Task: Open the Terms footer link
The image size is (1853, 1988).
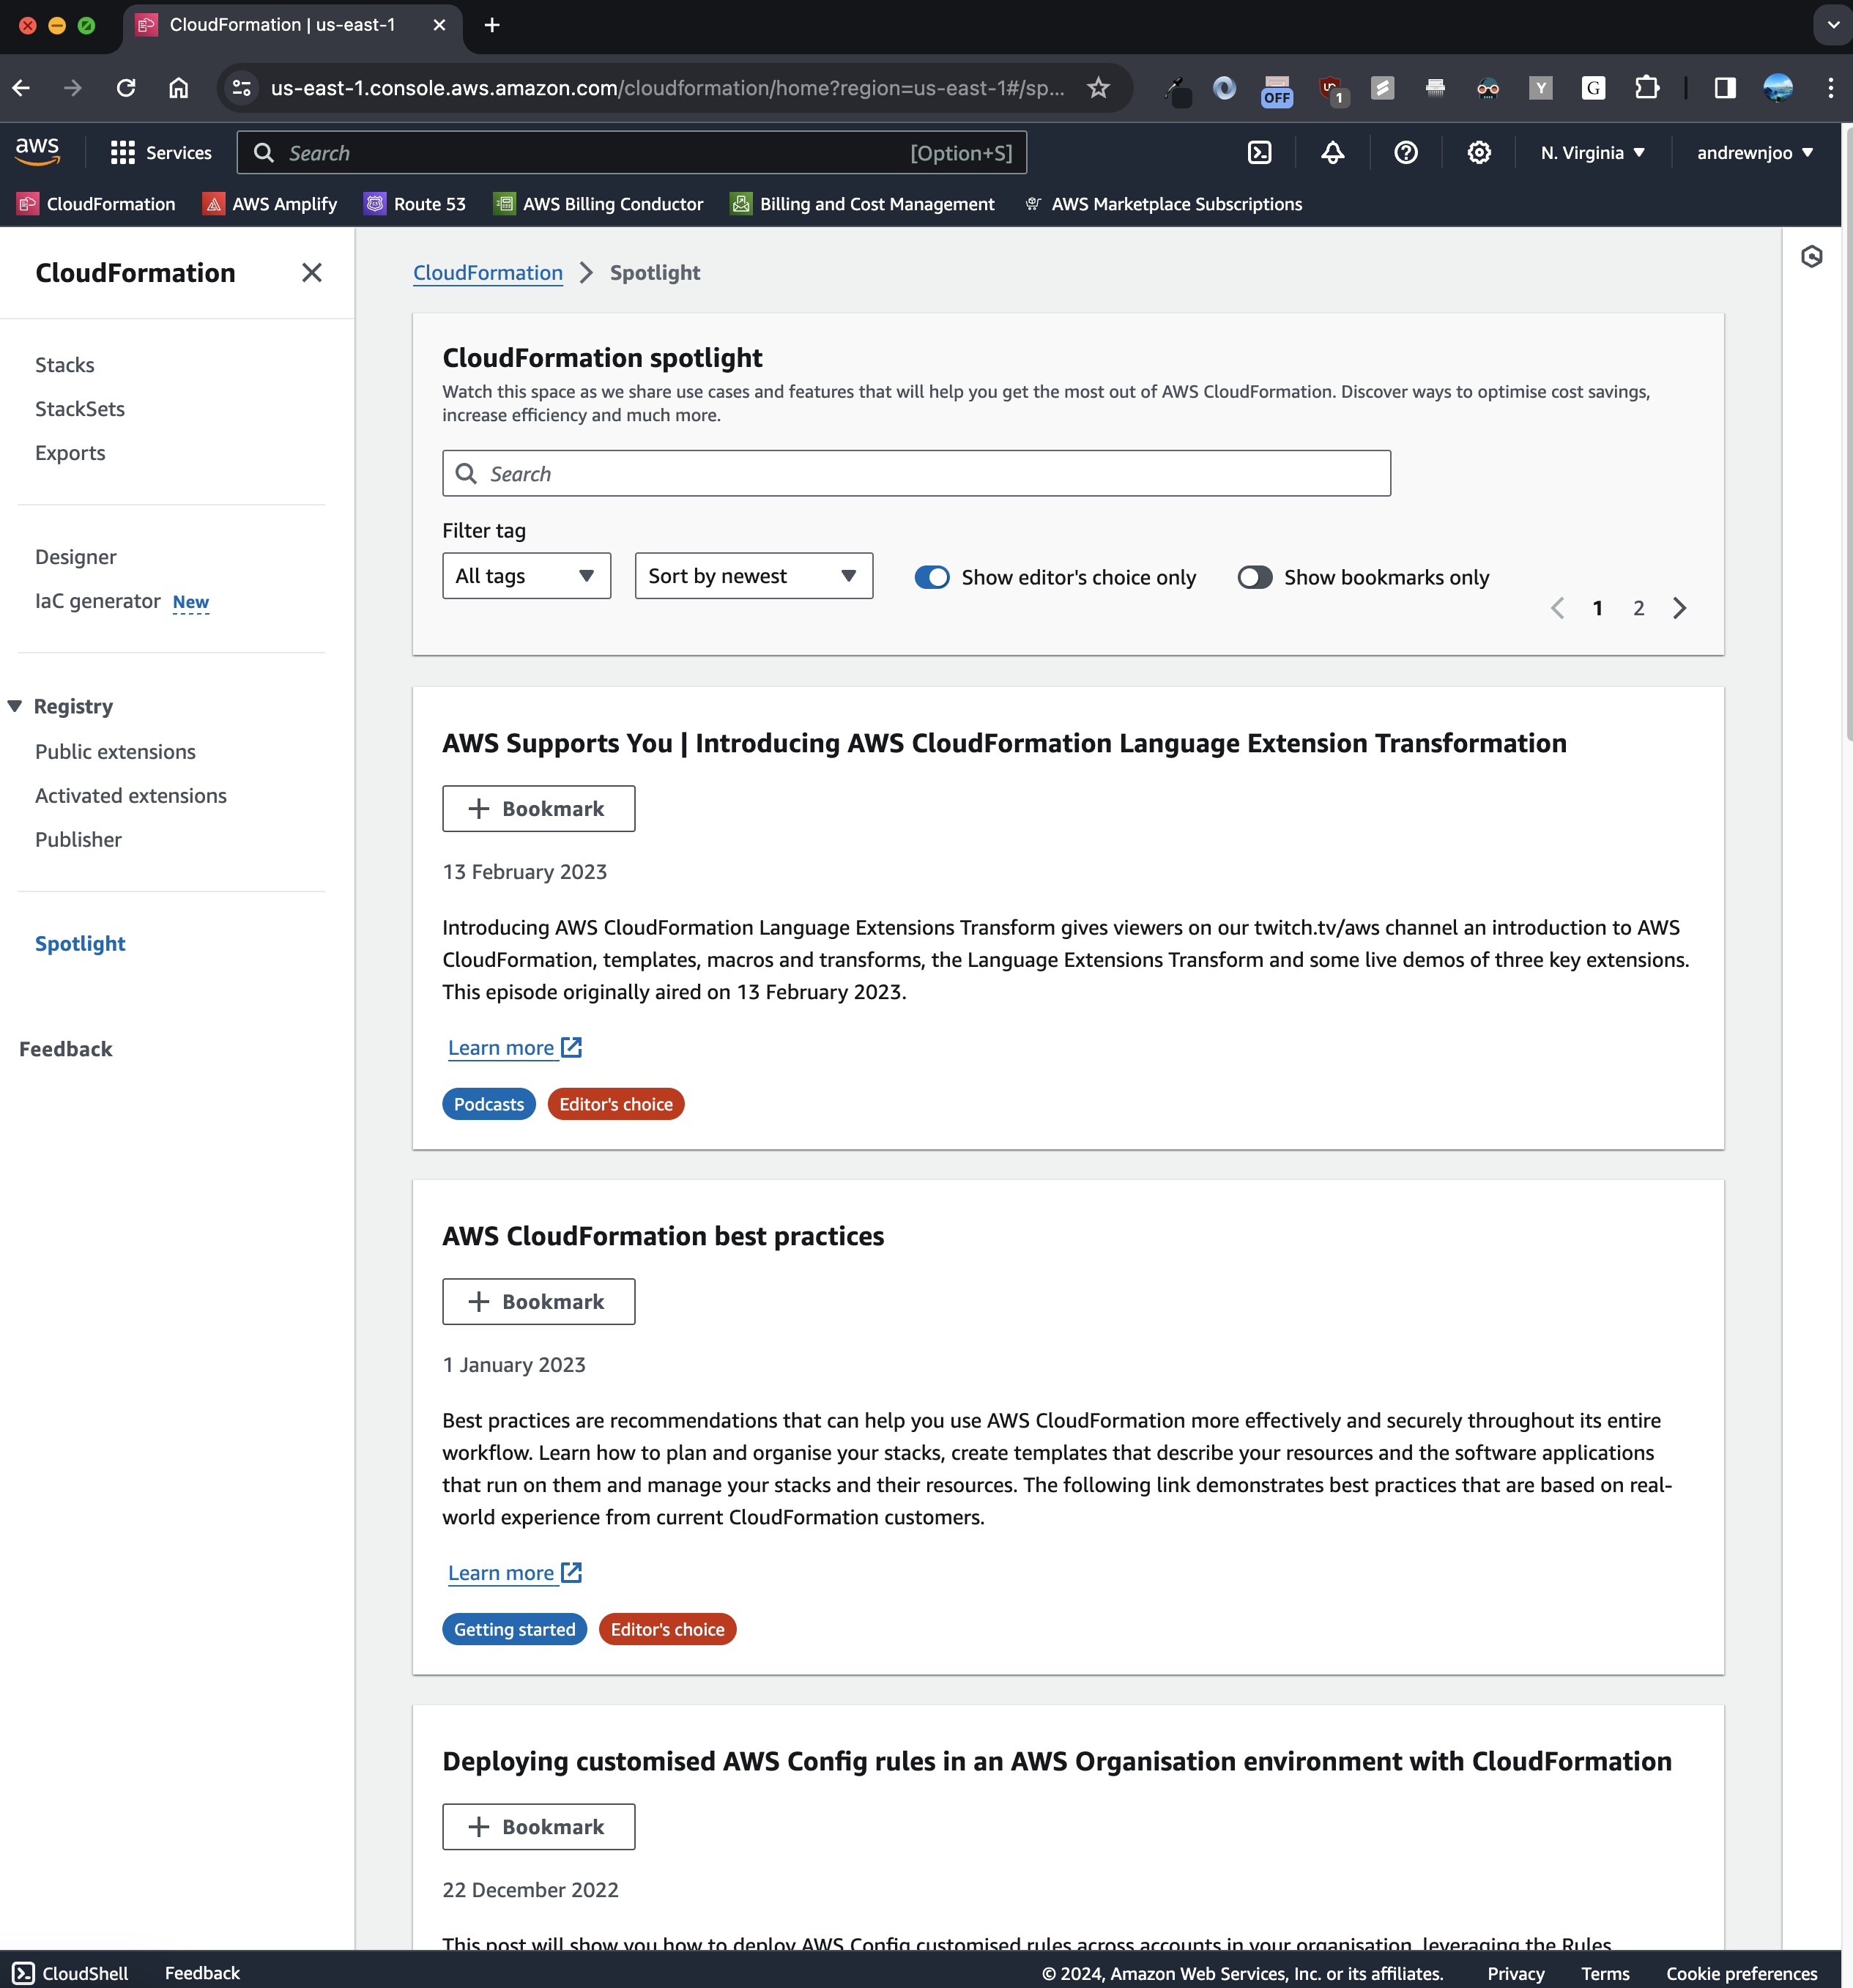Action: click(x=1605, y=1973)
